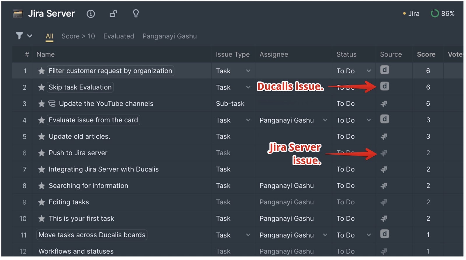Click the Jira source icon for This is your first task

pos(384,218)
